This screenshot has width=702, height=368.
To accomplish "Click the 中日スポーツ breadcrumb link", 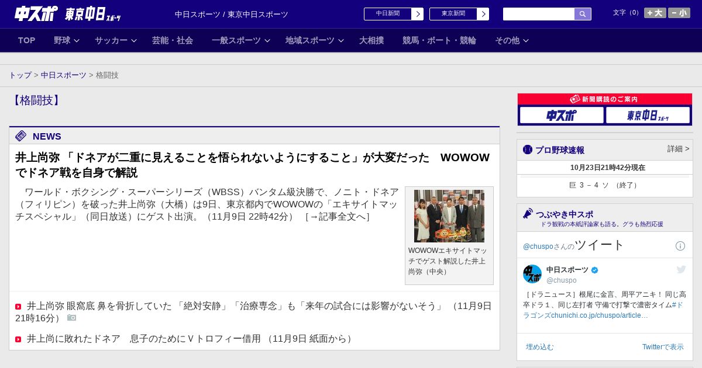I will point(64,75).
